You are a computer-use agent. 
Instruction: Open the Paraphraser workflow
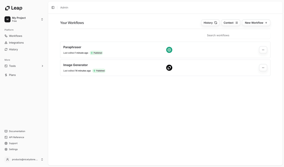[x=165, y=50]
